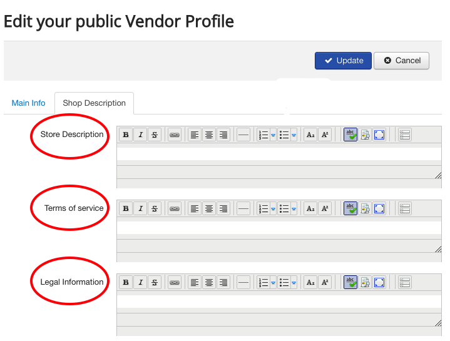The width and height of the screenshot is (450, 341).
Task: Open bullet list options in Store Description editor
Action: [294, 135]
